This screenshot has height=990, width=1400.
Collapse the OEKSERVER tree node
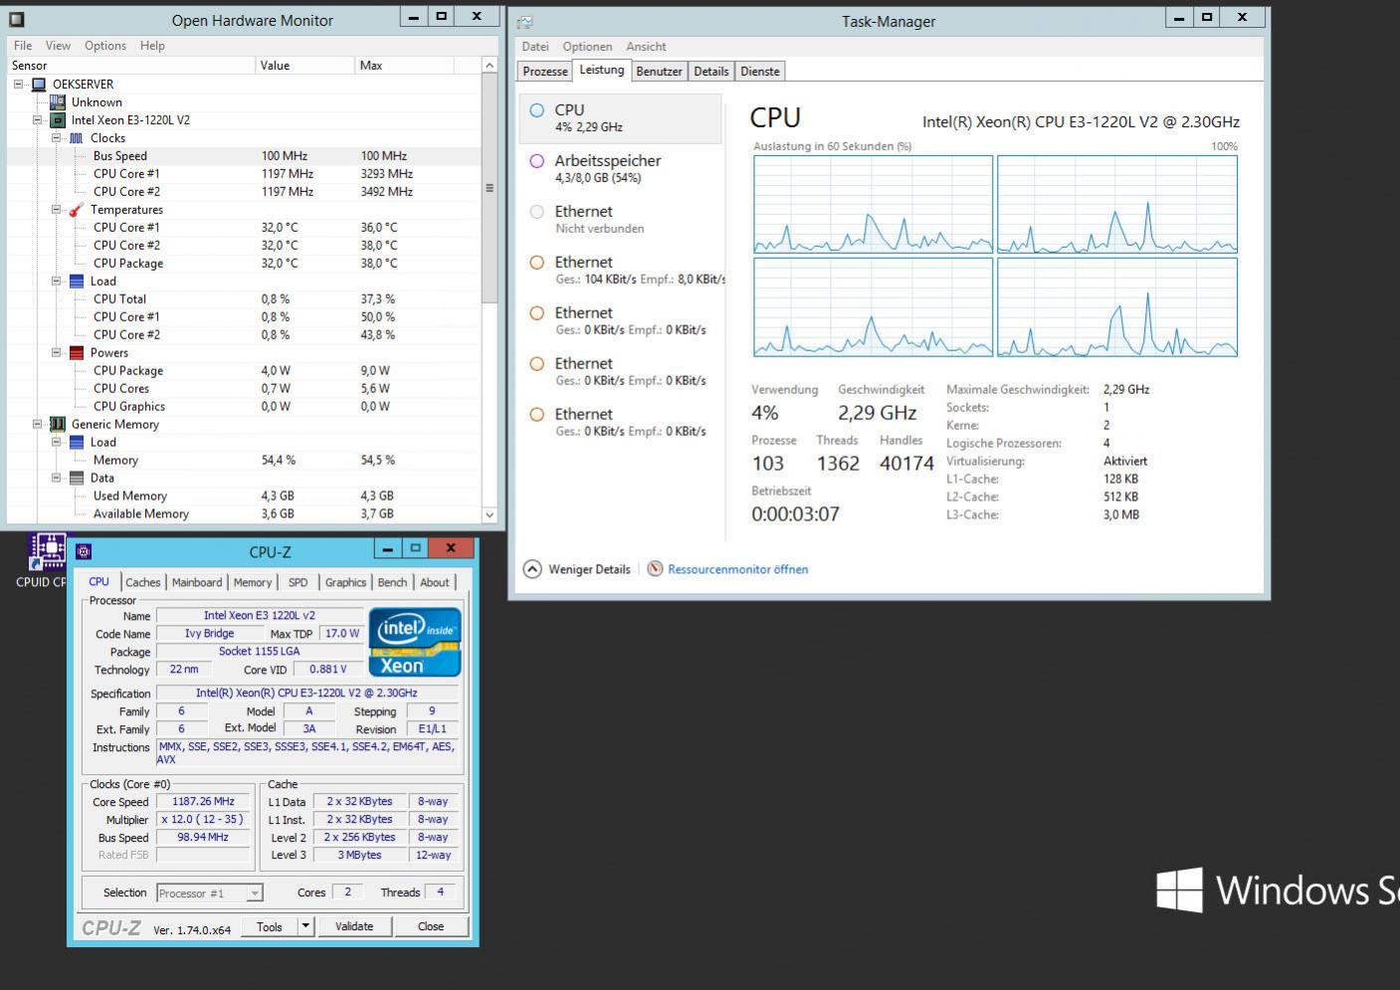pyautogui.click(x=19, y=85)
